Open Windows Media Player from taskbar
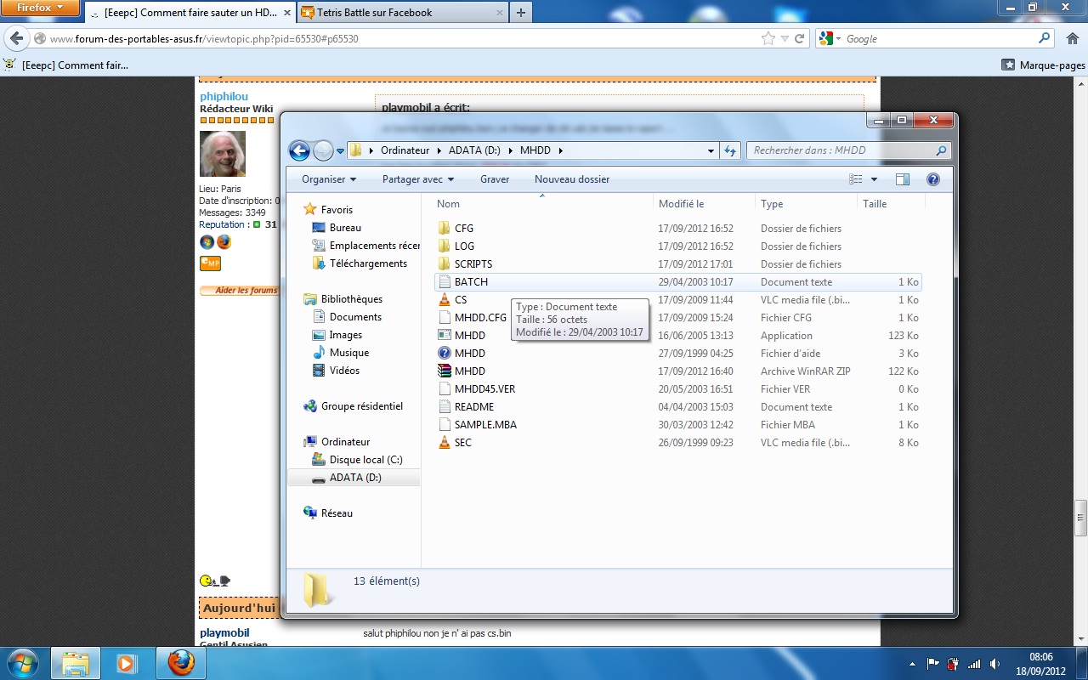 [127, 663]
